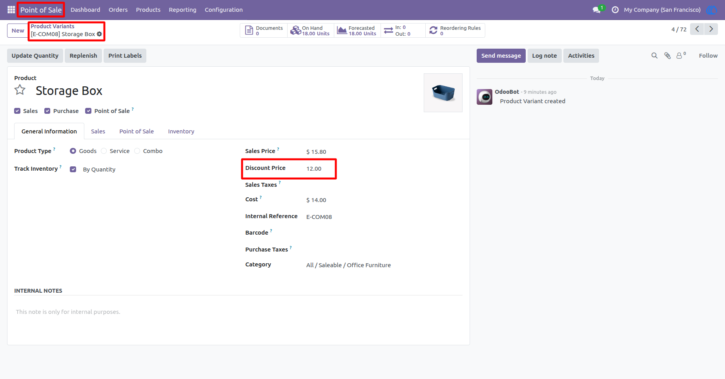Click the Storage Box product image
Image resolution: width=725 pixels, height=379 pixels.
[443, 93]
